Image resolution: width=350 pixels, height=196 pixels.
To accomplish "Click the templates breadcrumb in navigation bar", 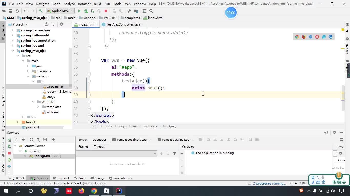I will 132,18.
